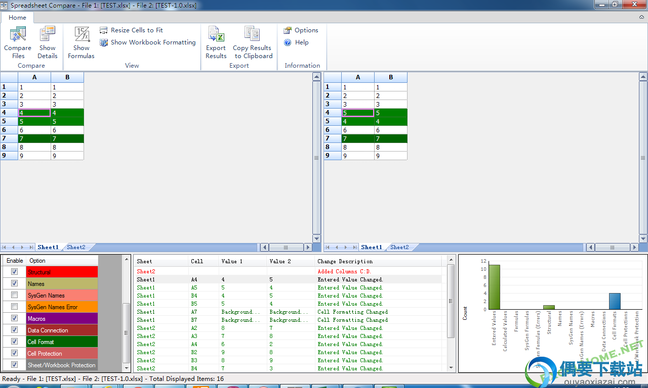Disable the Structural option checkbox

(15, 272)
